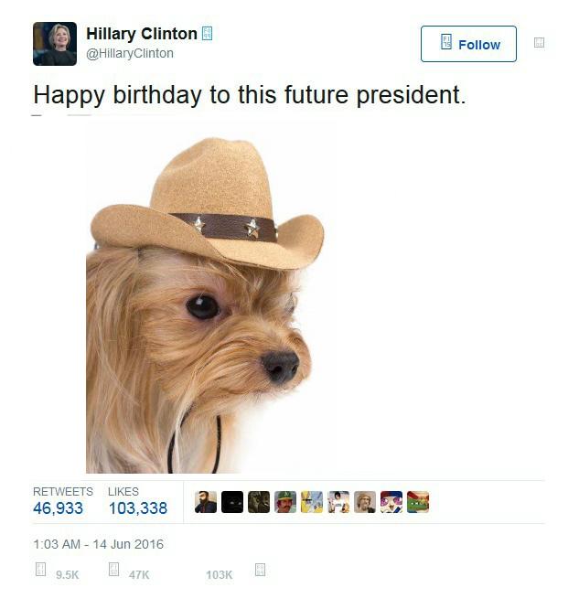Open the green cap man liker avatar
Viewport: 579px width, 609px height.
pyautogui.click(x=285, y=502)
